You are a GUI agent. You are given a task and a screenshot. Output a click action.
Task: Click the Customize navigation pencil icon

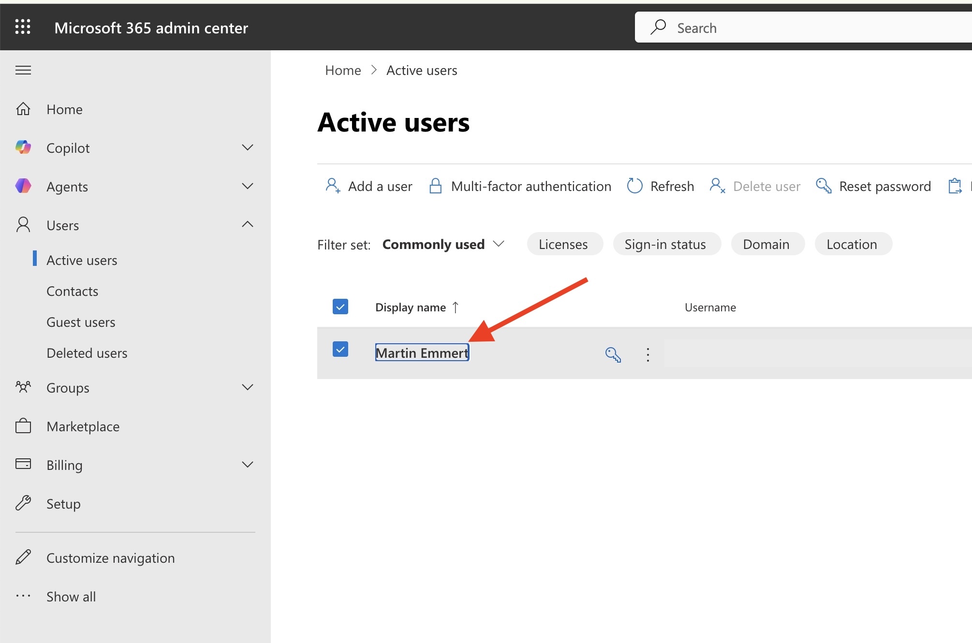[x=23, y=557]
